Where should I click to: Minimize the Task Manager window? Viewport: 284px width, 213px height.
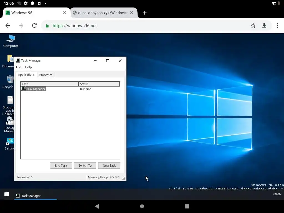click(95, 61)
